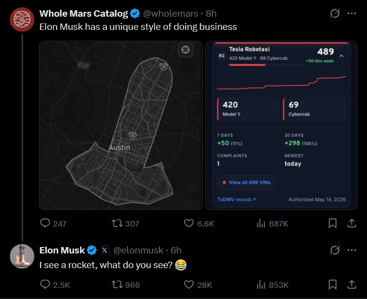Like Elon Musk's reply with 28K likes
Screen dimensions: 367x299
pos(198,285)
